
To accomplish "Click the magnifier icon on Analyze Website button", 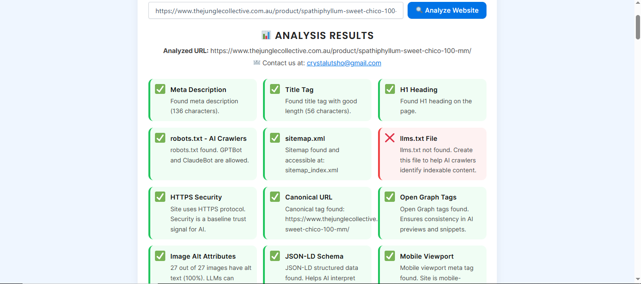I will [x=418, y=10].
